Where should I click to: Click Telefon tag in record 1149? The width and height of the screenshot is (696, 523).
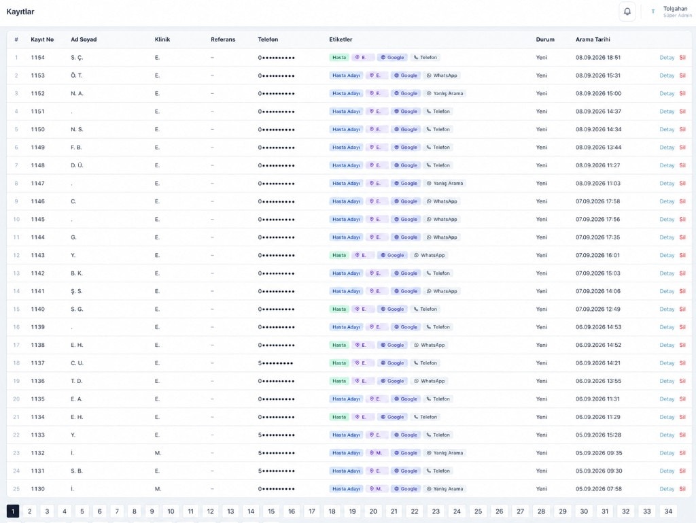pyautogui.click(x=438, y=148)
